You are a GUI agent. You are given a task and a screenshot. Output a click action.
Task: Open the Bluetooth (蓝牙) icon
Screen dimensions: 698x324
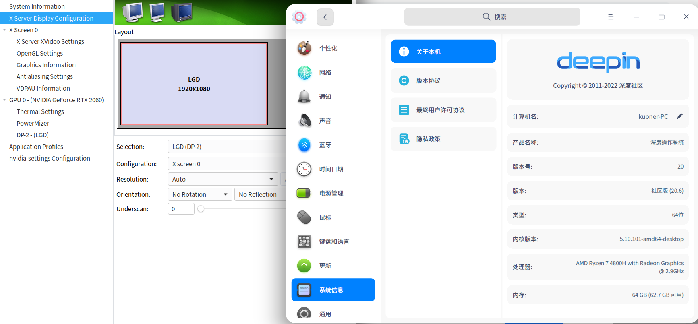[304, 145]
